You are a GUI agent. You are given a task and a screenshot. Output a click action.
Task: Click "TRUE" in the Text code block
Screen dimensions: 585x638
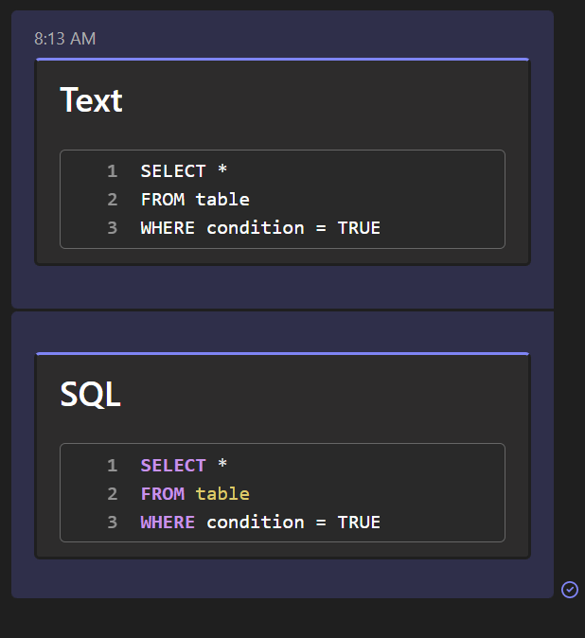[x=359, y=228]
